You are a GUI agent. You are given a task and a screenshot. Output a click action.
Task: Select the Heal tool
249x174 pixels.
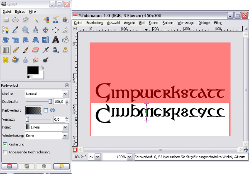[x=6, y=60]
